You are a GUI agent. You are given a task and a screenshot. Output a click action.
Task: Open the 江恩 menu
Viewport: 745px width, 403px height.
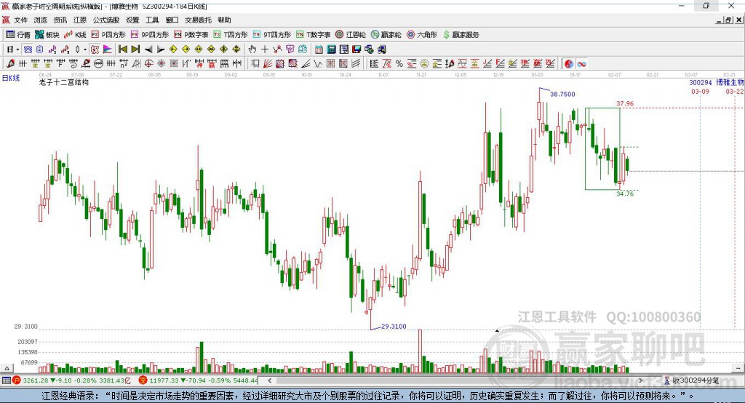coord(80,20)
